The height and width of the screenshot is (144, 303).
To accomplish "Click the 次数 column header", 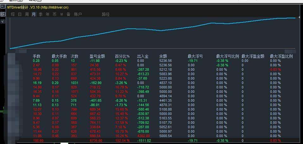I will tap(75, 56).
